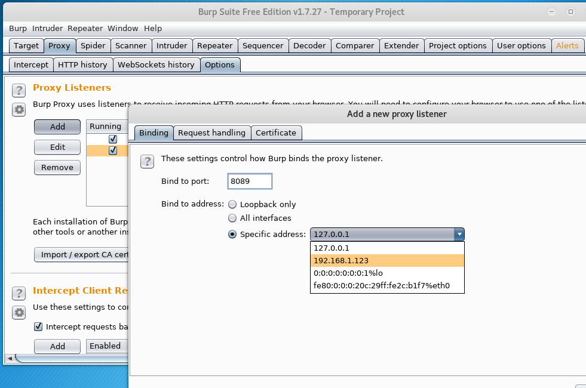Viewport: 586px width, 388px height.
Task: Open the Repeater menu
Action: tap(85, 29)
